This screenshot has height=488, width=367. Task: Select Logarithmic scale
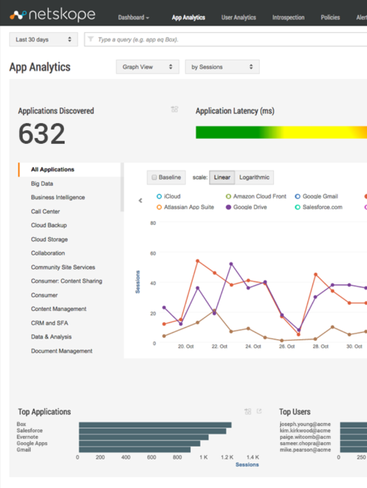pos(254,177)
